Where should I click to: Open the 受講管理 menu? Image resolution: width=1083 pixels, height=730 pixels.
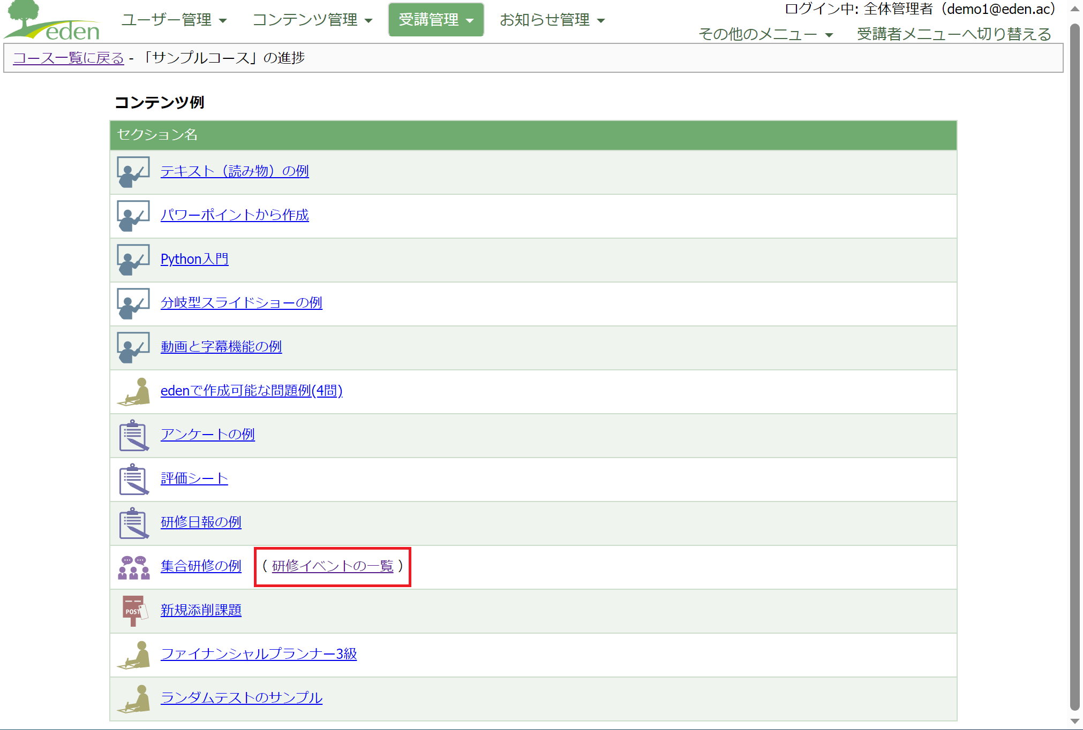[435, 20]
